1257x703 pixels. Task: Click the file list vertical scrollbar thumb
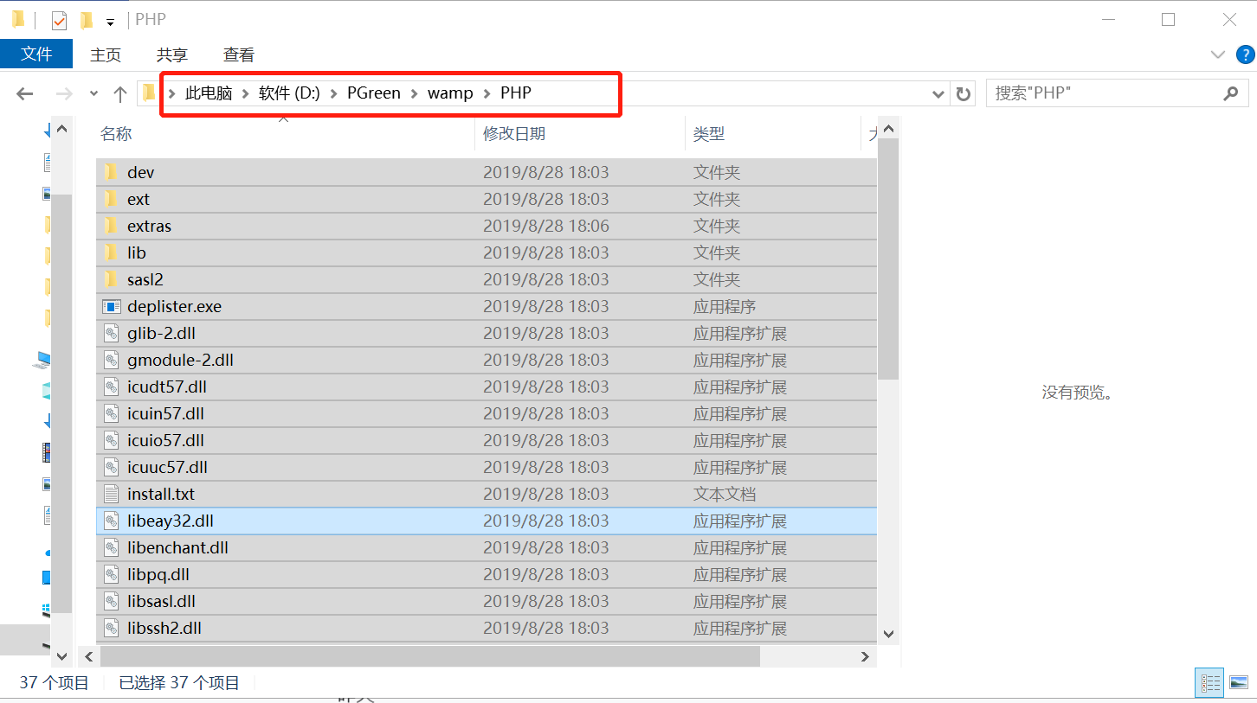point(888,259)
